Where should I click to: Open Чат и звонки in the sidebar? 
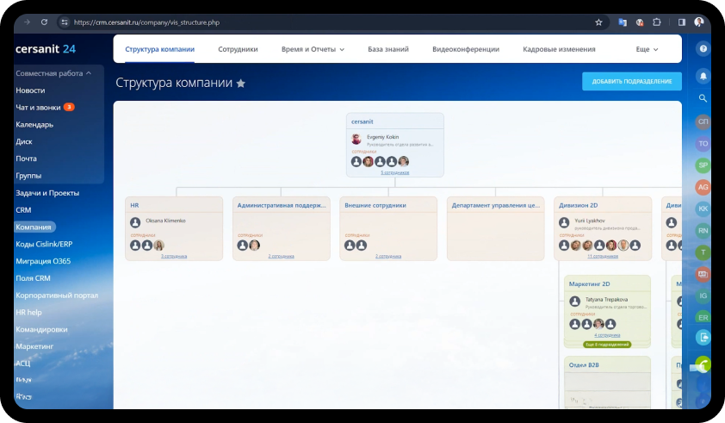coord(39,108)
